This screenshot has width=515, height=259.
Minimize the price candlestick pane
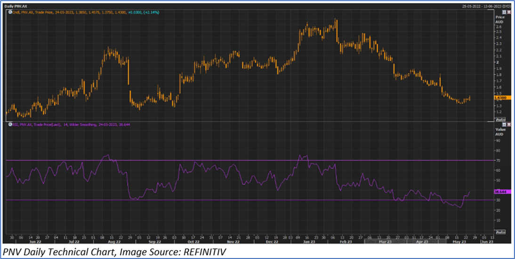pyautogui.click(x=504, y=12)
